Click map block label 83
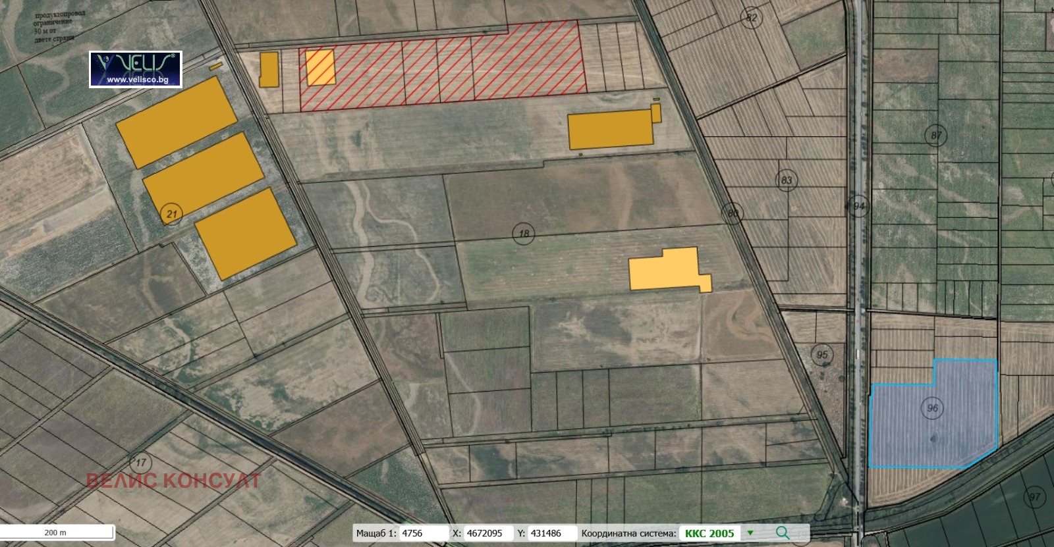 tap(787, 180)
